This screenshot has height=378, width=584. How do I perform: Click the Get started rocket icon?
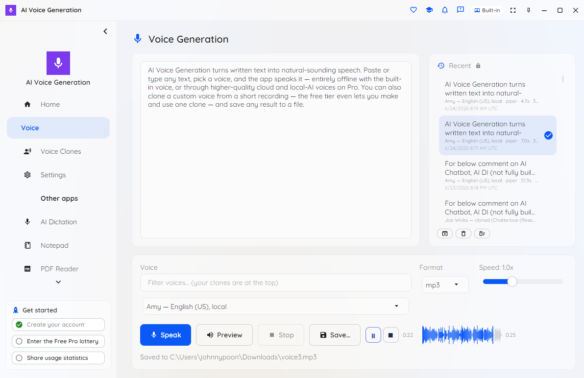[x=16, y=310]
